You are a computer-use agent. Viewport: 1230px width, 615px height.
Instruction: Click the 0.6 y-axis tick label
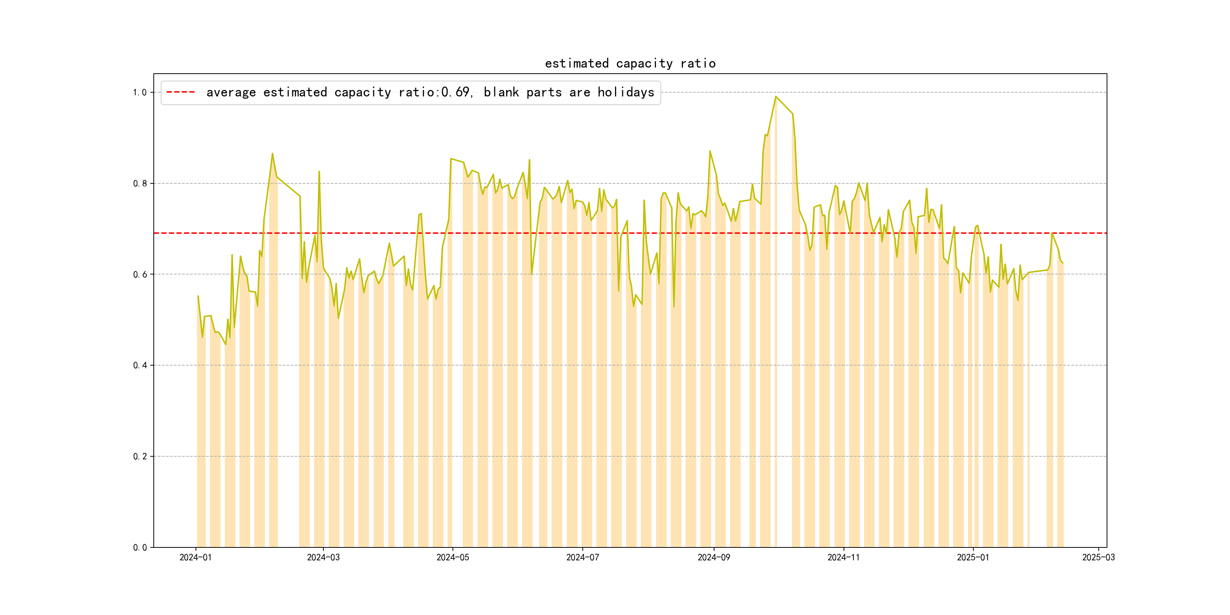point(139,274)
